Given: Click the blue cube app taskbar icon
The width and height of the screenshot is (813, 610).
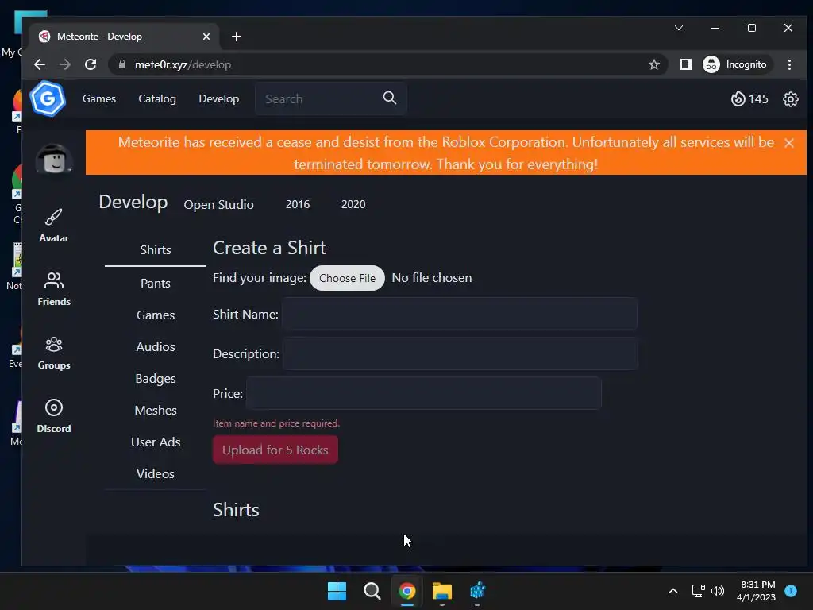Looking at the screenshot, I should point(477,591).
